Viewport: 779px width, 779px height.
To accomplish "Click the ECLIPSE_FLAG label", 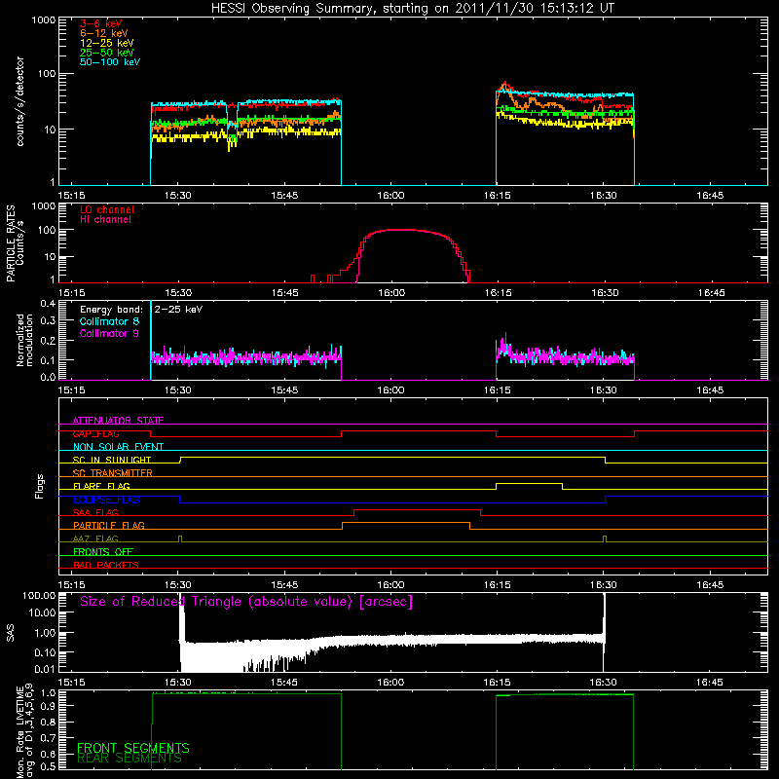I will (x=106, y=500).
